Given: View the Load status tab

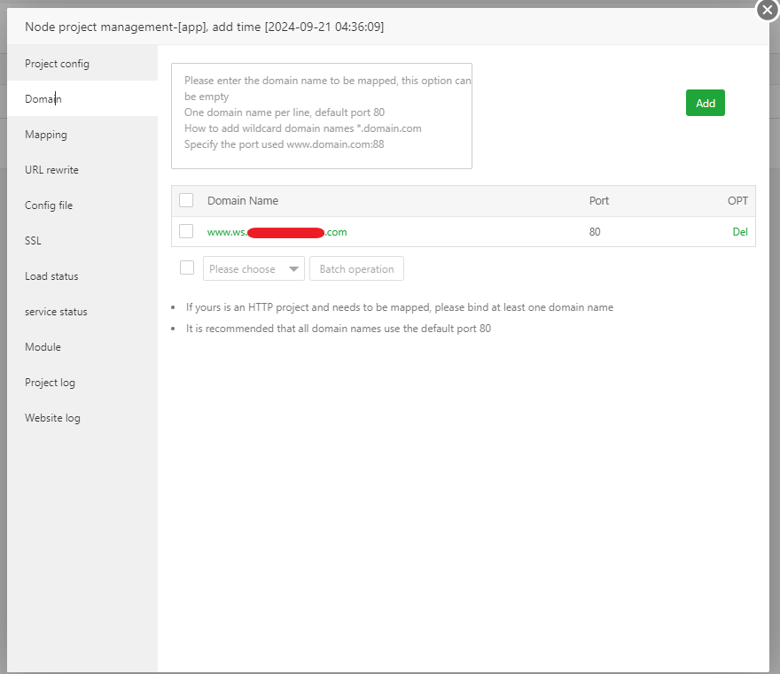Looking at the screenshot, I should point(51,276).
